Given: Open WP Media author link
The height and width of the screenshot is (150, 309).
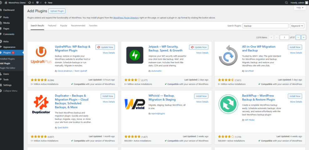Looking at the screenshot, I should pos(250,120).
